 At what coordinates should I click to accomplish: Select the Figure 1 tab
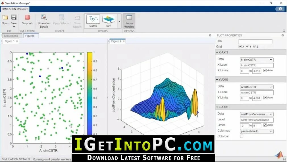click(9, 41)
